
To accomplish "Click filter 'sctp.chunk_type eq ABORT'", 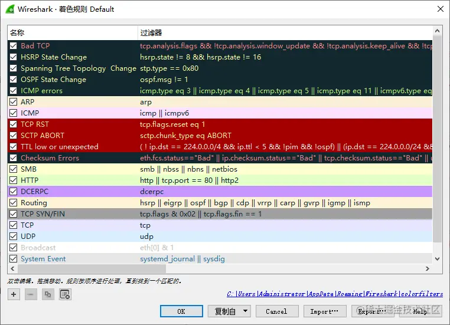I will tap(185, 135).
